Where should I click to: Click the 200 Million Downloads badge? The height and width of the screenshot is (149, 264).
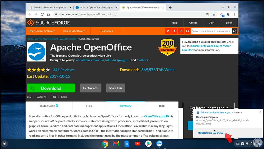(167, 47)
